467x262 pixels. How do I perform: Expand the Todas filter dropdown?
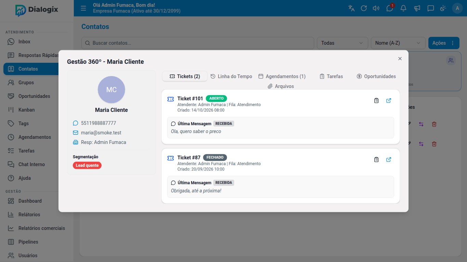coord(343,43)
